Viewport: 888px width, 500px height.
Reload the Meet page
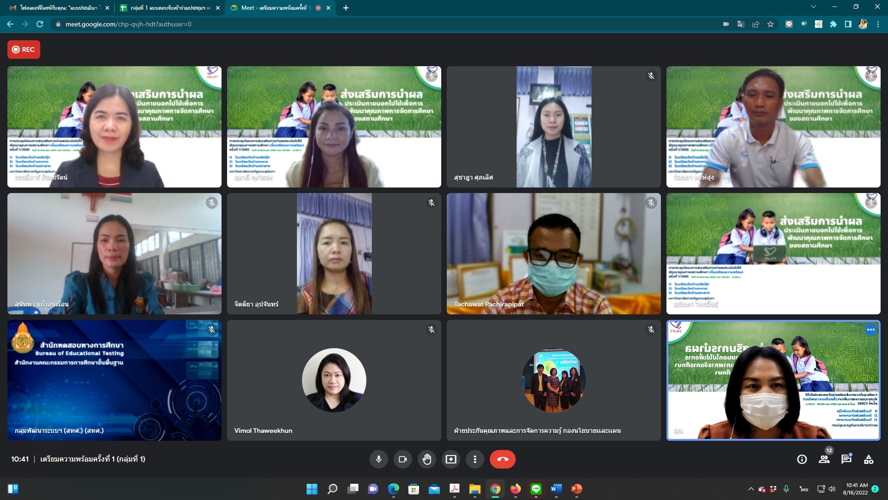(40, 24)
